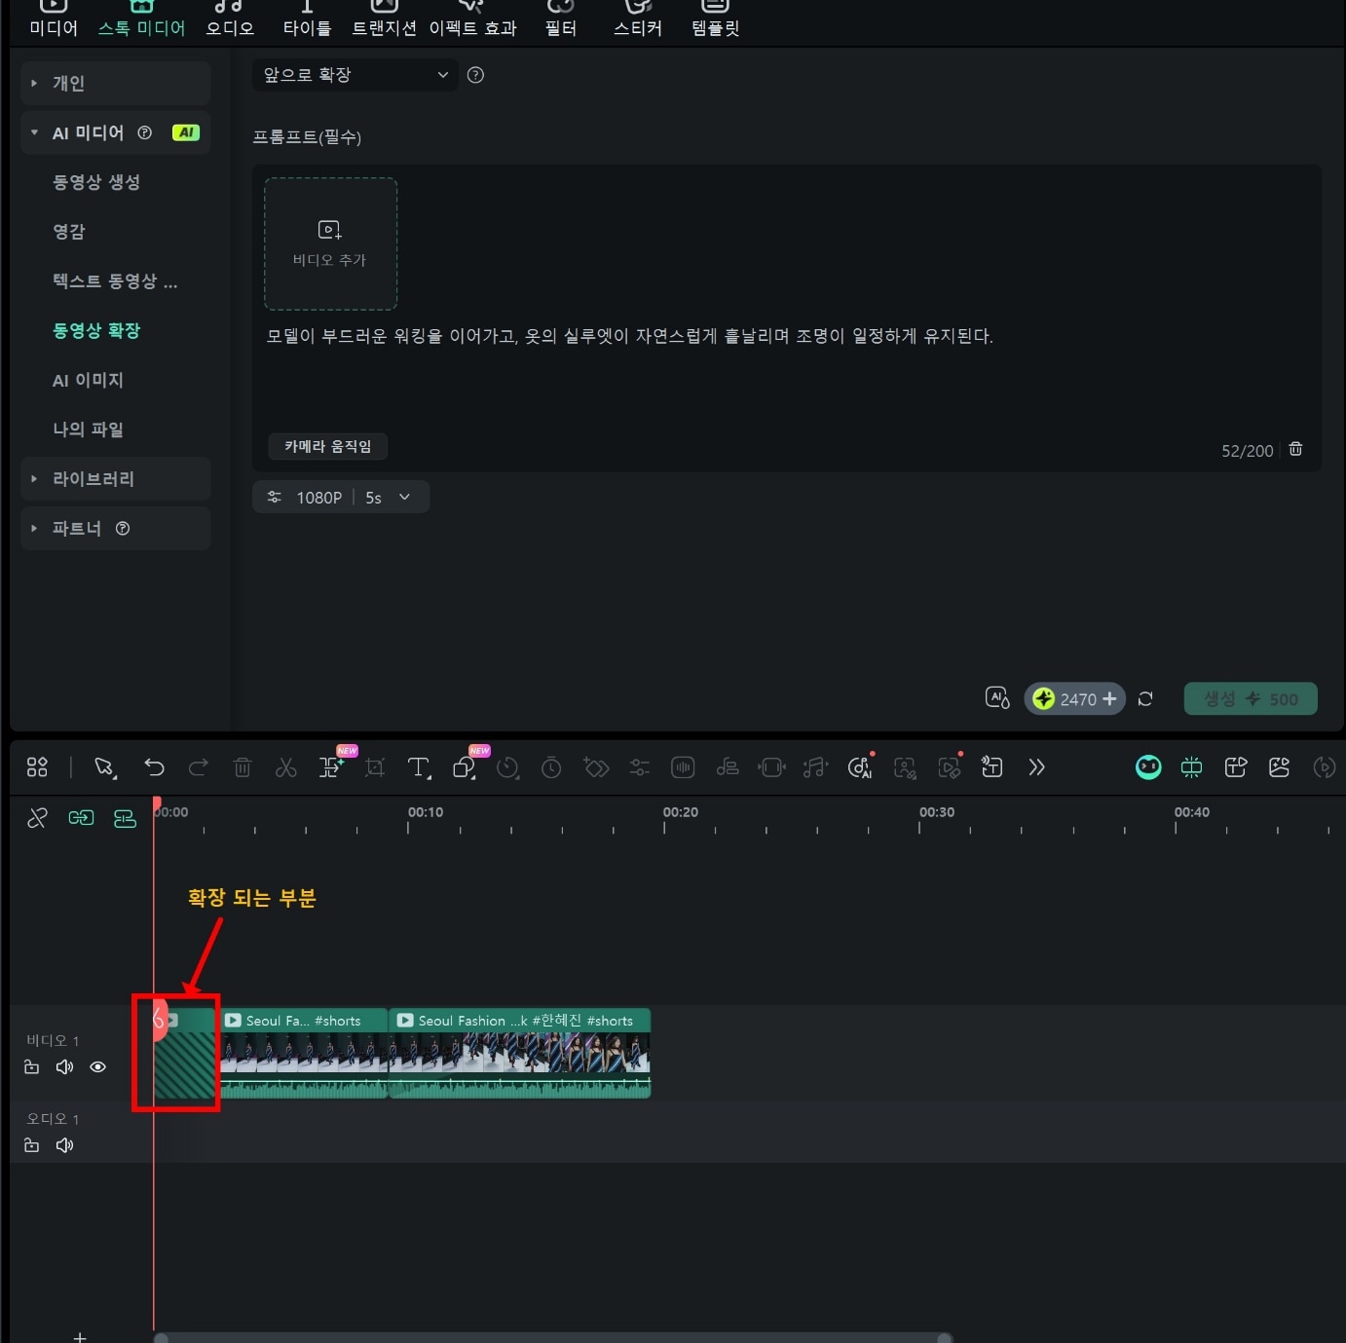
Task: Split the clip with the scissors tool
Action: (285, 767)
